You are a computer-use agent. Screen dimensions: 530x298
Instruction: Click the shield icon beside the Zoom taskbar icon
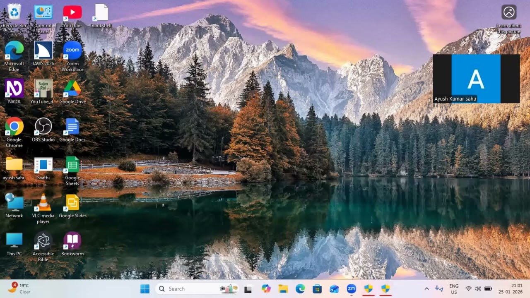[369, 289]
